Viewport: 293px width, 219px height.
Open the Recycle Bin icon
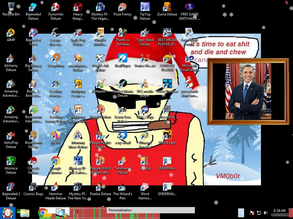[x=11, y=9]
